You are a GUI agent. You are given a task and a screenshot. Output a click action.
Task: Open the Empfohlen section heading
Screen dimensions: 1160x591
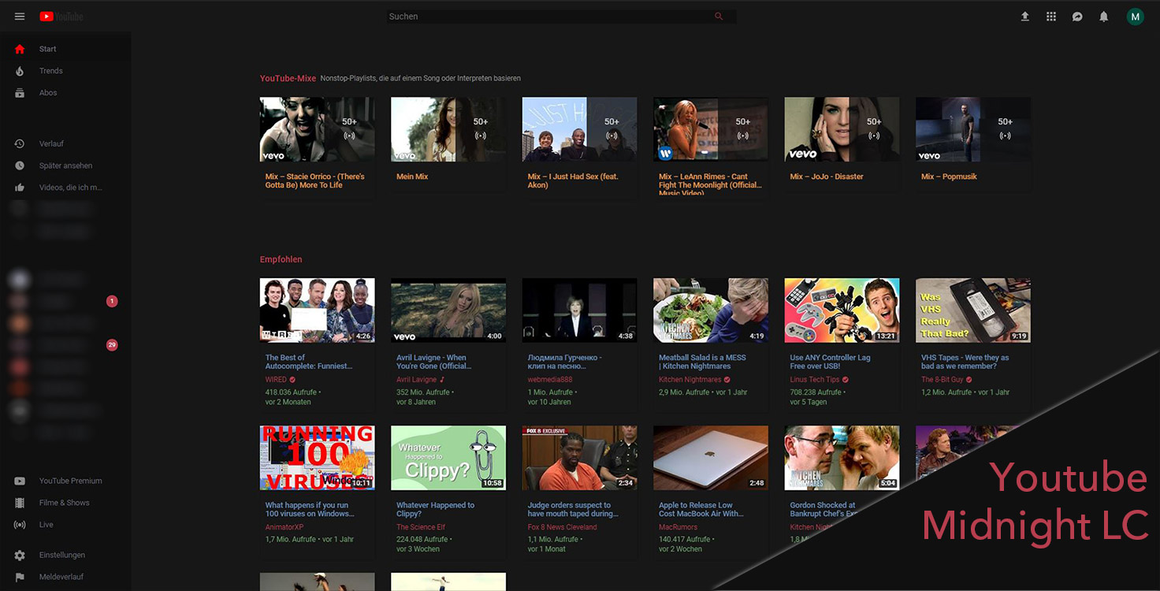pyautogui.click(x=281, y=259)
